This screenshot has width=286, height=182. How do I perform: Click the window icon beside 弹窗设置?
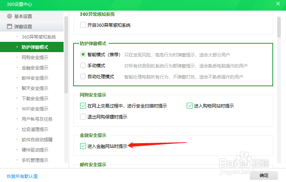tap(10, 26)
